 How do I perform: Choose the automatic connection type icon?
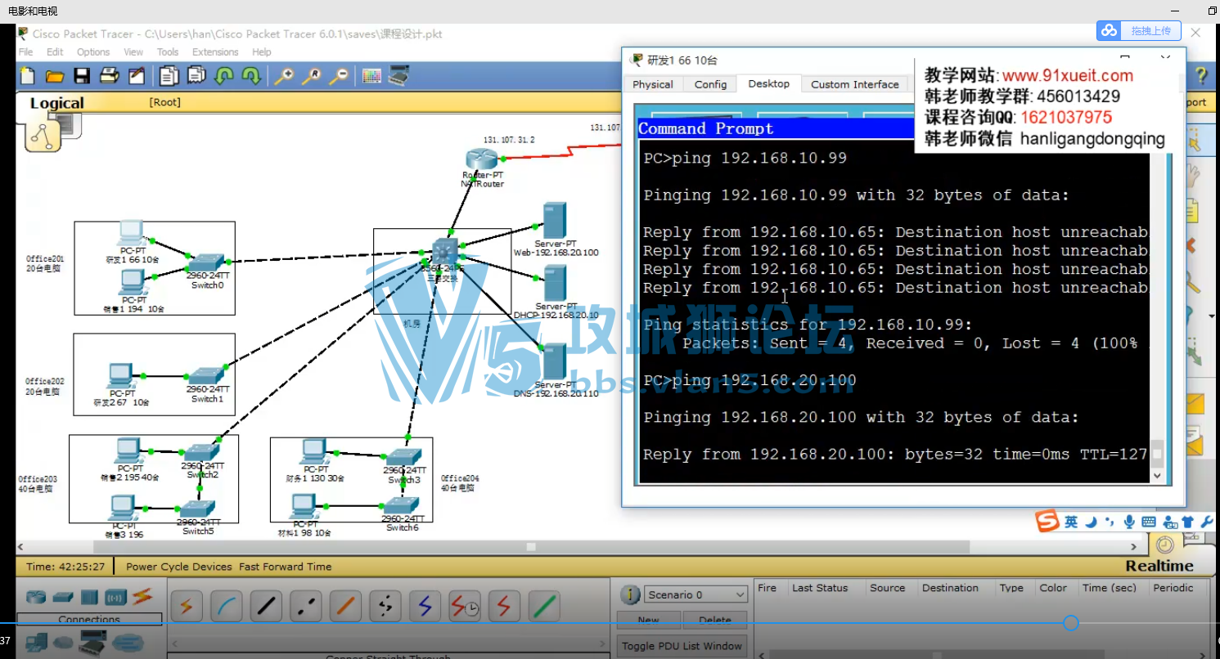coord(187,607)
